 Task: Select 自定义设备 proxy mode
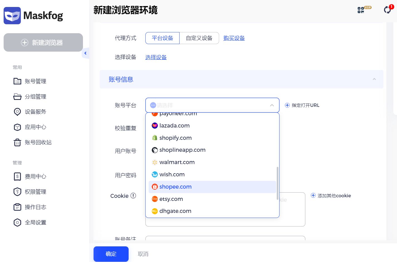(199, 38)
